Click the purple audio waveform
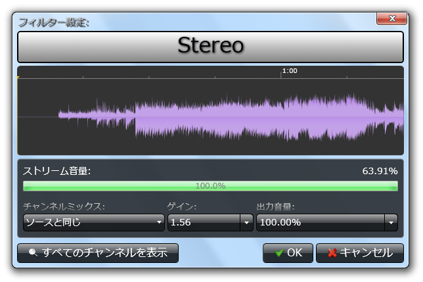Screen dimensions: 423x282 coord(231,118)
